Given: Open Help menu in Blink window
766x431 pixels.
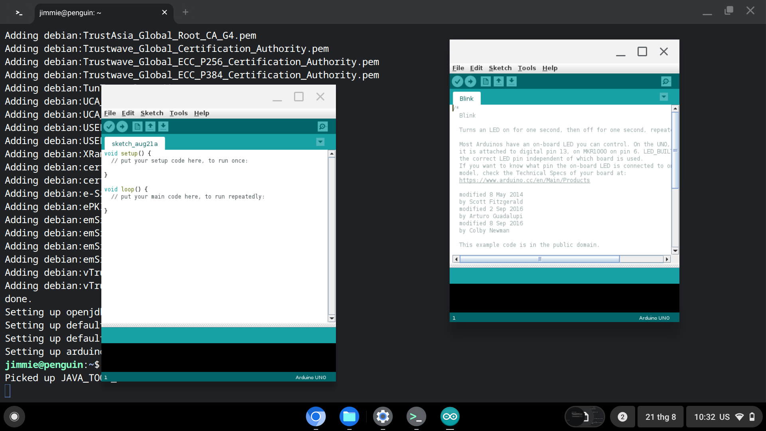Looking at the screenshot, I should 550,68.
